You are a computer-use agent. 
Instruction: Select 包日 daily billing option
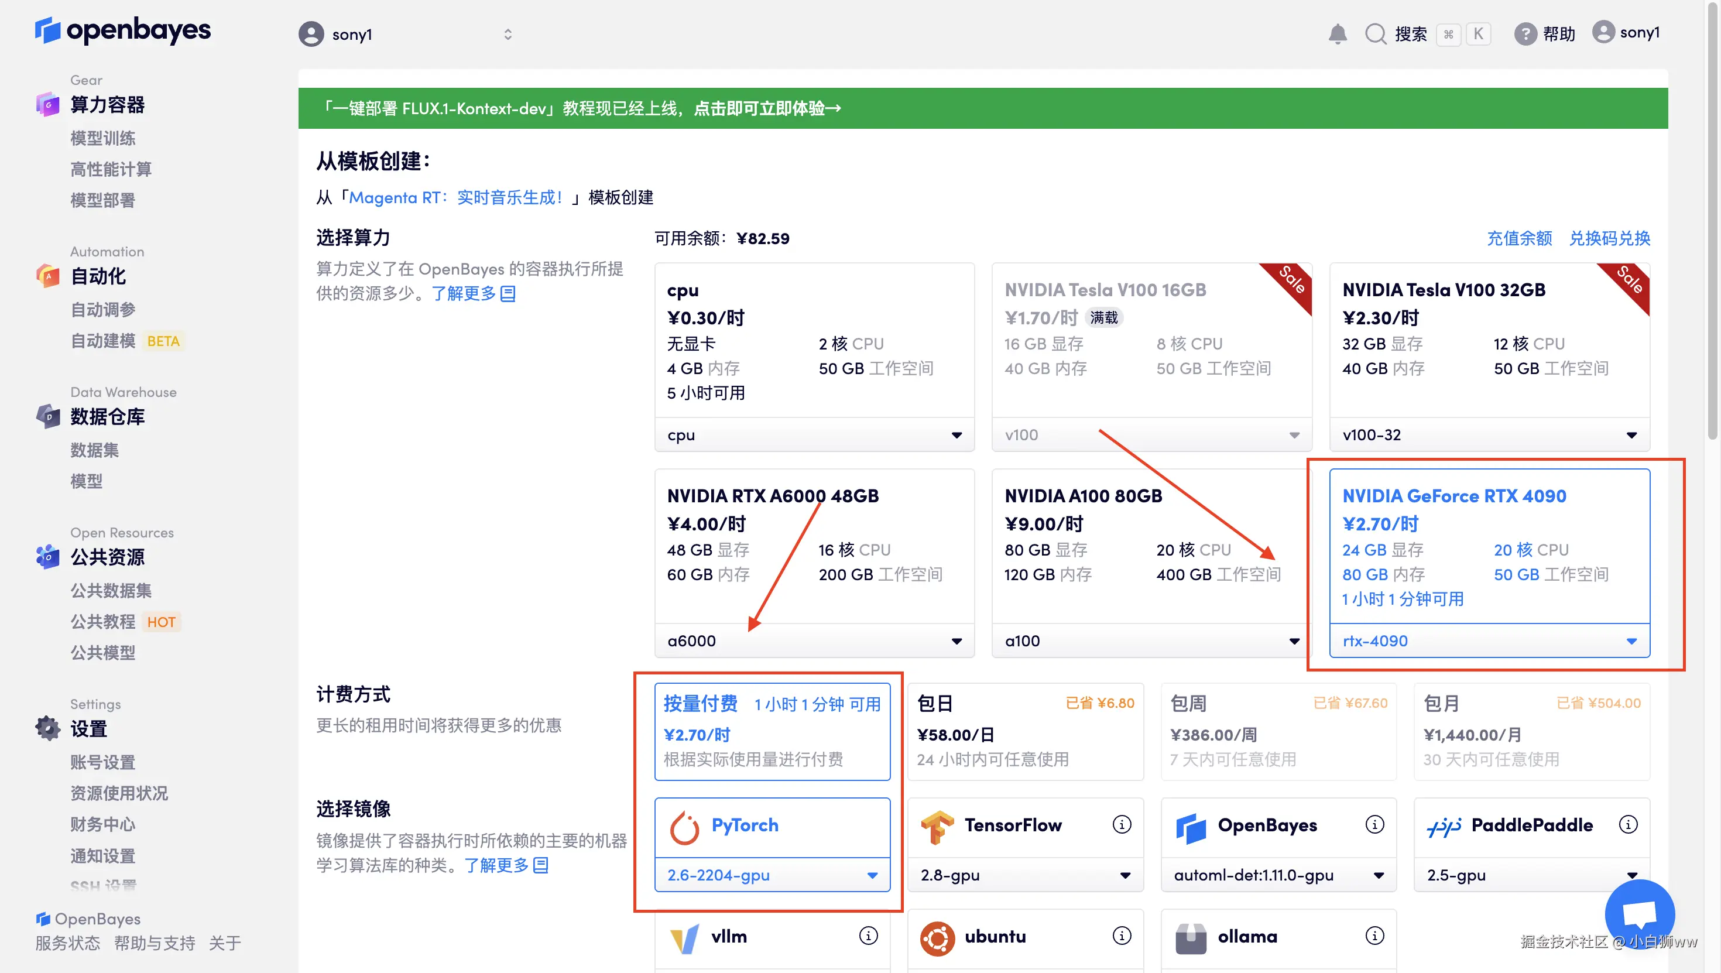click(1025, 731)
